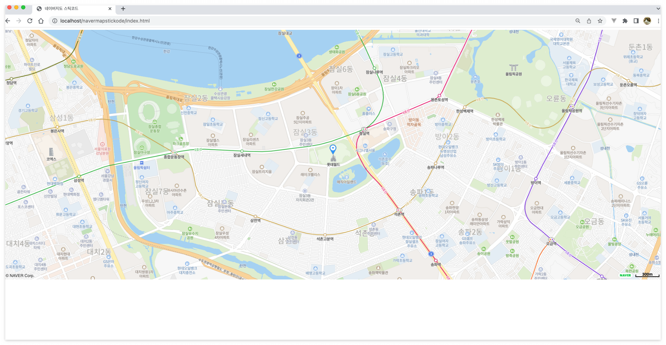Click the 송파구청 label
Screen dimensions: 666x345
(390, 129)
